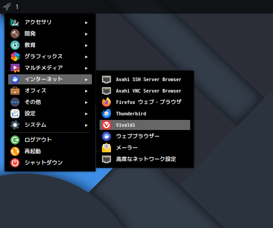Screen dimensions: 273x228
Task: Click the Avahi VNC Server Browser icon
Action: coord(106,91)
